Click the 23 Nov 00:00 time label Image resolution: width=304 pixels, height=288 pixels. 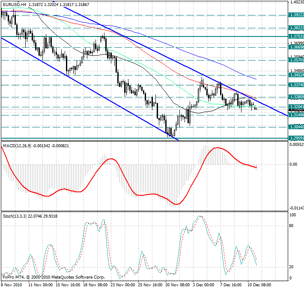(x=123, y=285)
